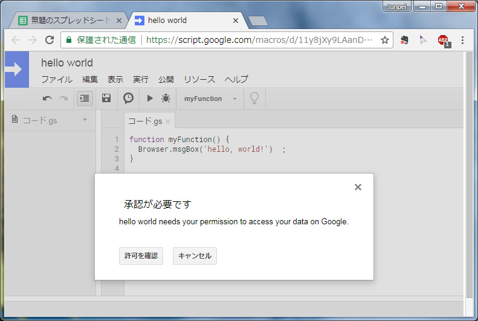
Task: Click the Browser.msgBox code line
Action: tap(212, 149)
